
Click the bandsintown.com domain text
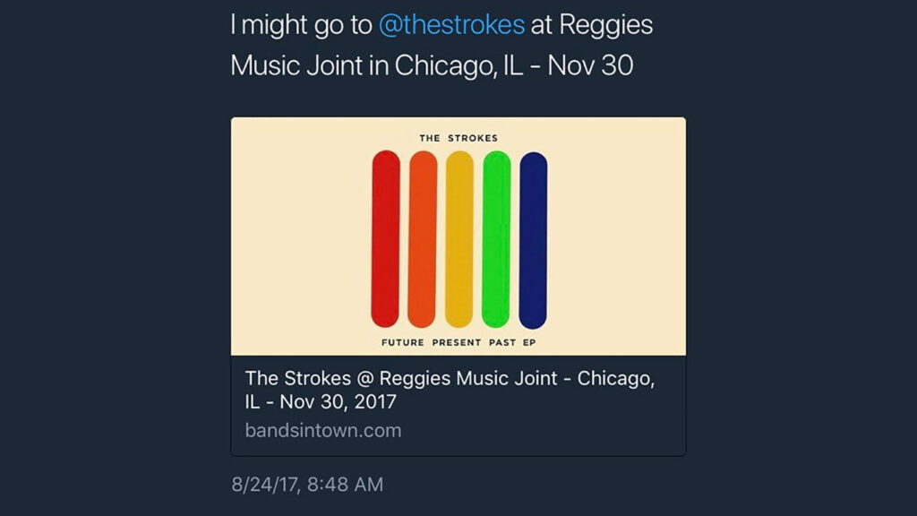pos(322,430)
